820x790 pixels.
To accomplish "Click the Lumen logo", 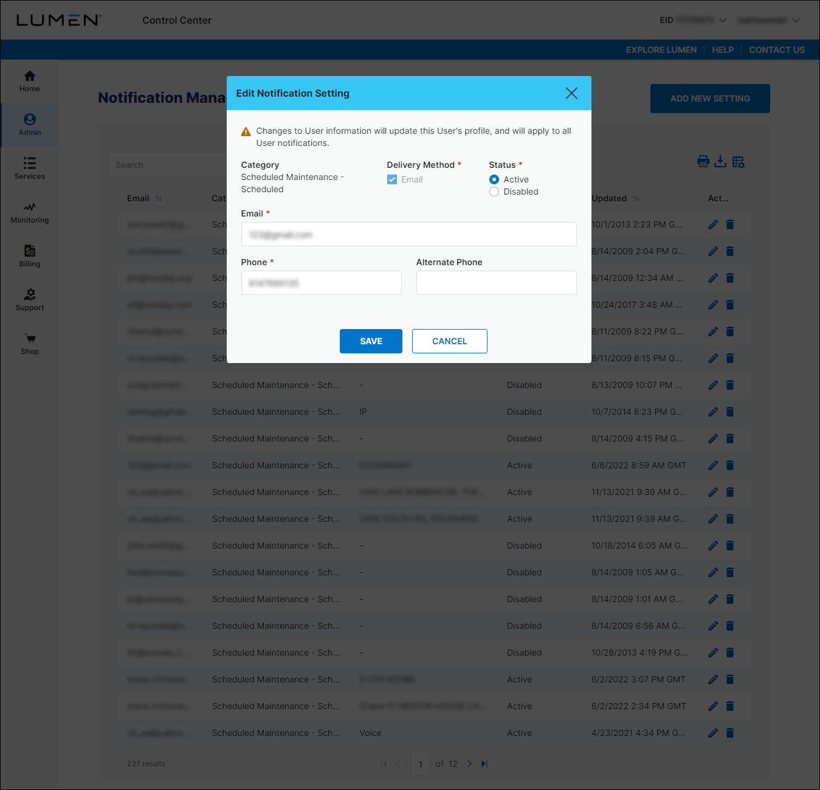I will pyautogui.click(x=58, y=20).
